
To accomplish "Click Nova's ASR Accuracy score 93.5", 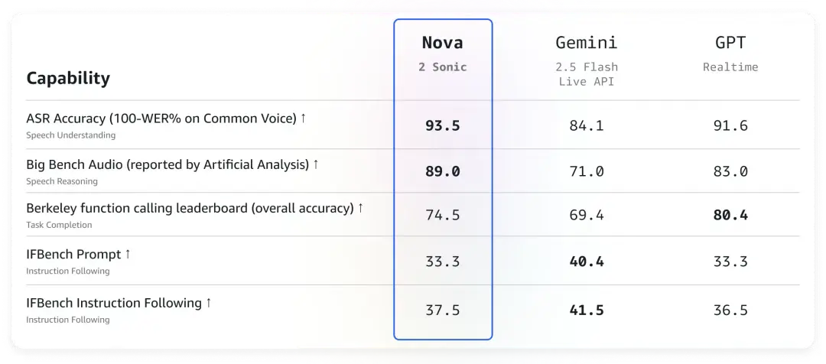I will pyautogui.click(x=443, y=125).
